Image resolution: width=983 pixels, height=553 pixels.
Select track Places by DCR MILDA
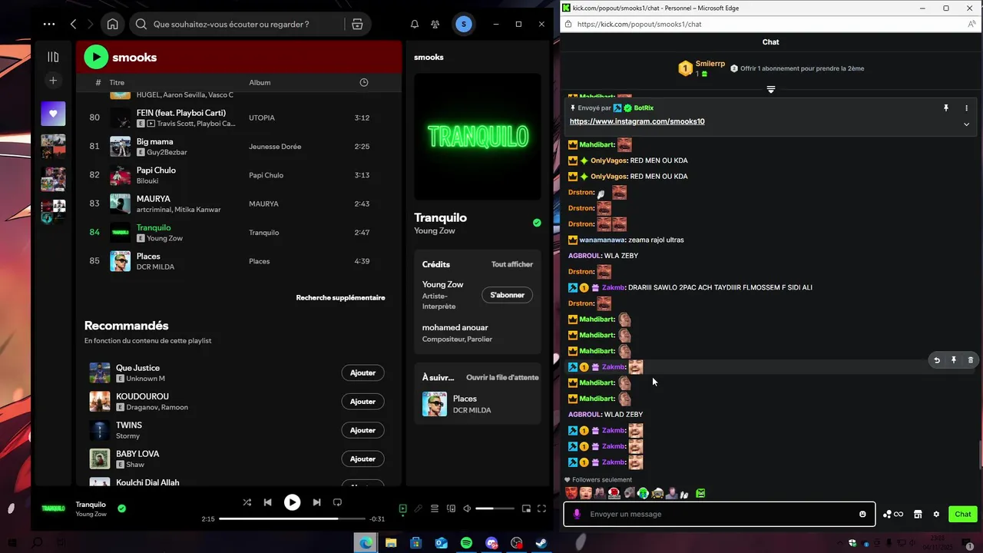pos(238,261)
